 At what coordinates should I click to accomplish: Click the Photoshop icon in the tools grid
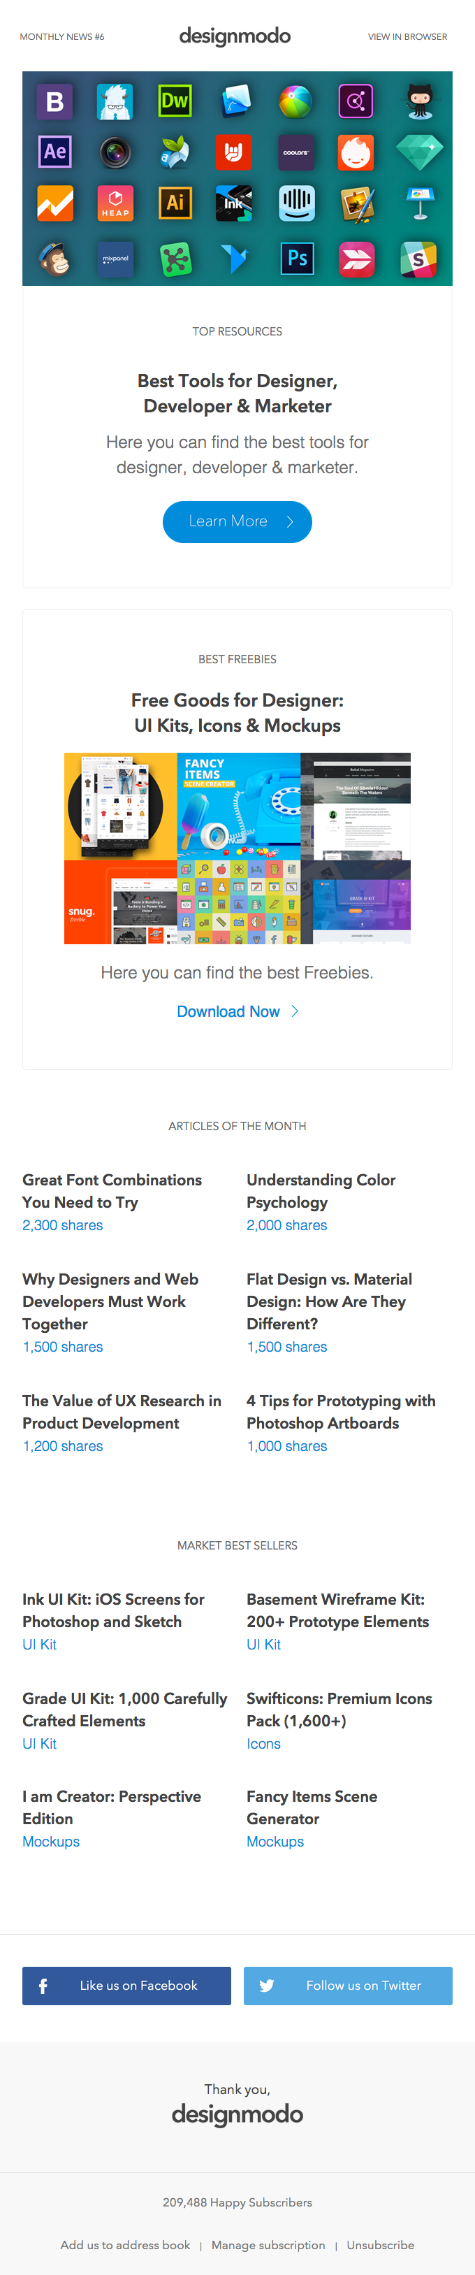click(x=297, y=259)
